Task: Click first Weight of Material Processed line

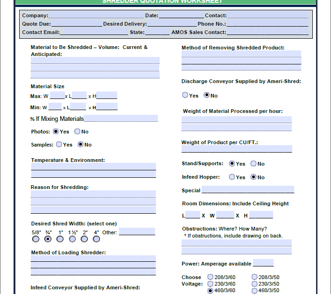Action: pyautogui.click(x=237, y=119)
